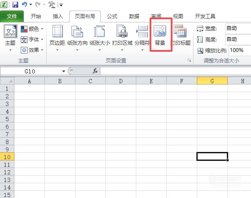This screenshot has height=198, width=251.
Task: Select column D header
Action: pos(121,81)
